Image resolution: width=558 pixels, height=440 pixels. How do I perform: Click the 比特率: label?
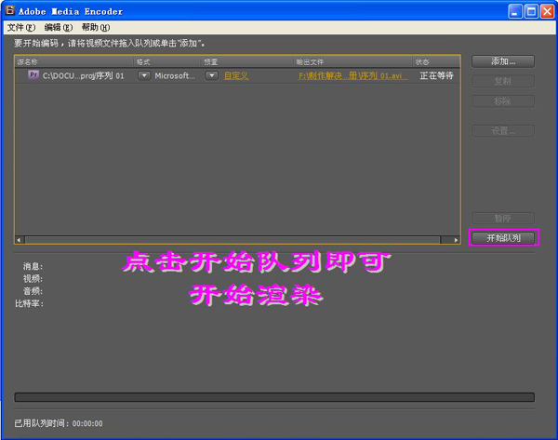pos(29,303)
